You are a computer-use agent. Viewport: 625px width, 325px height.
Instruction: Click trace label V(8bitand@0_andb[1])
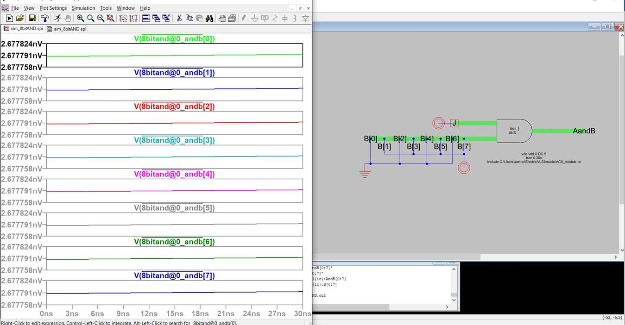(175, 73)
